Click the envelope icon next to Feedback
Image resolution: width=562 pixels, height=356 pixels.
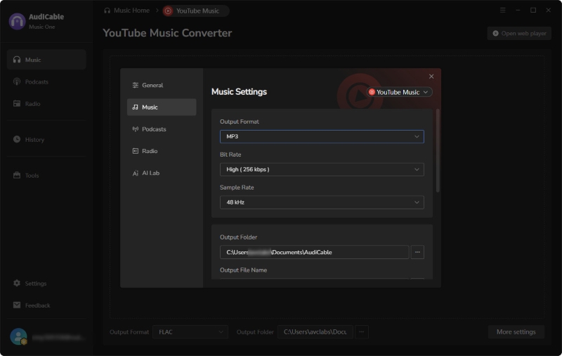click(x=17, y=305)
